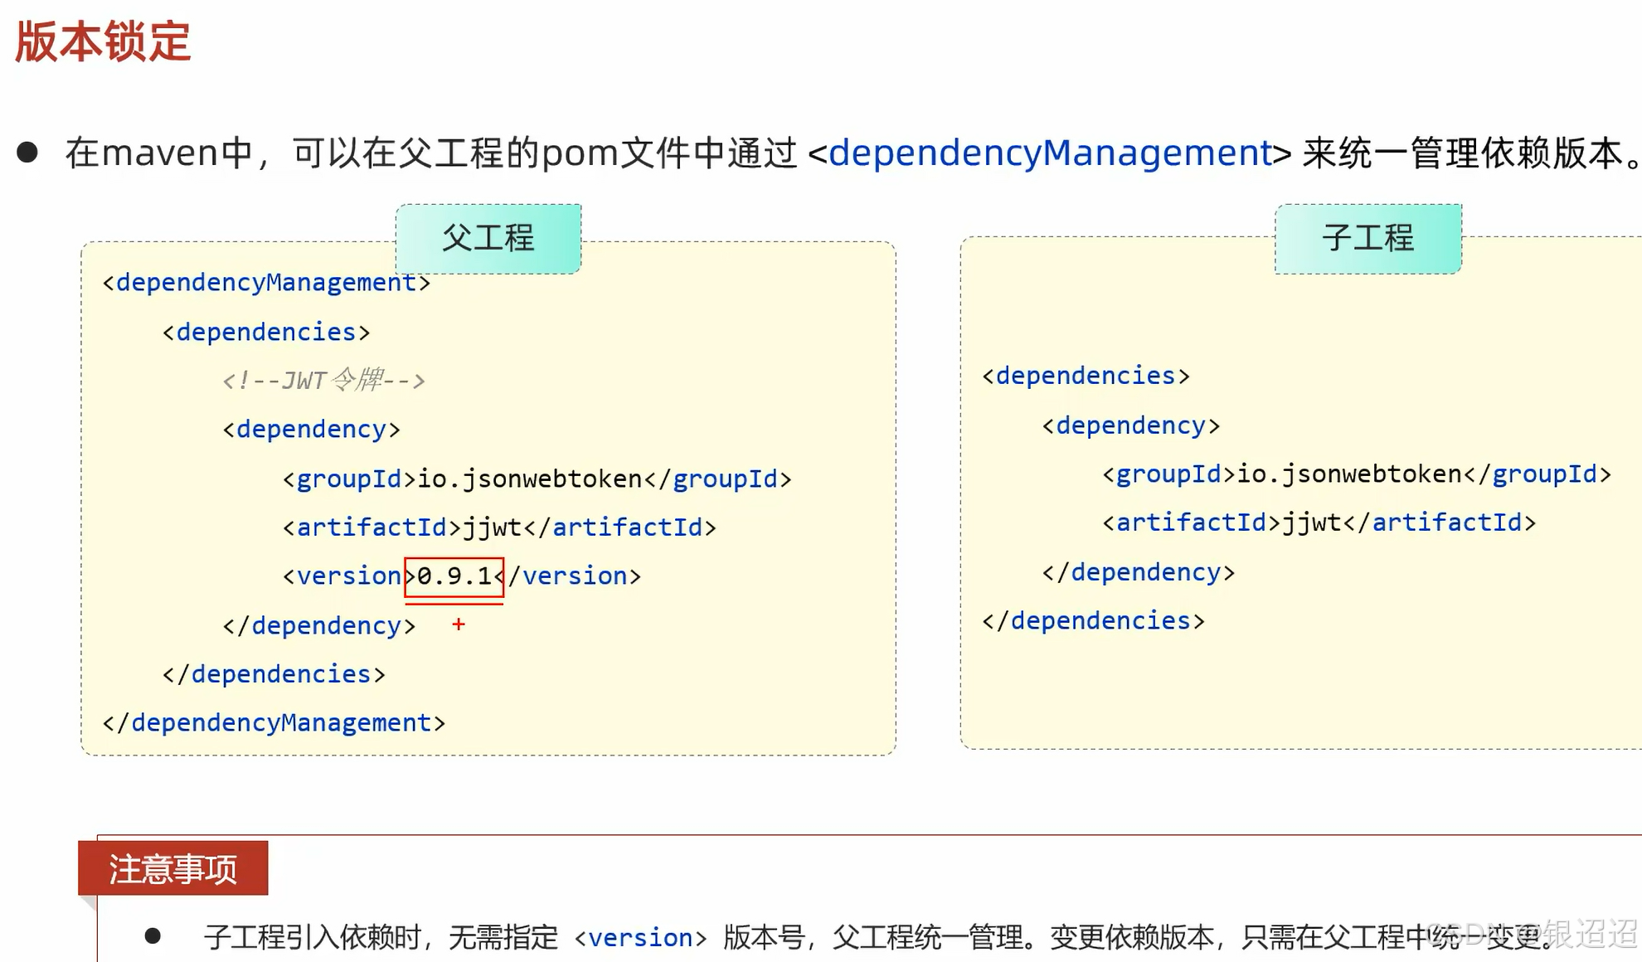Click opening dependencyManagement tag in parent code
Screen dimensions: 1642x962
point(266,283)
